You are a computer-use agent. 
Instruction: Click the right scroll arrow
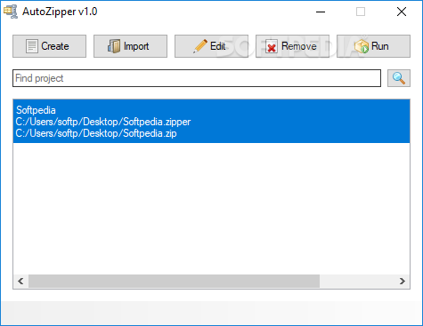[x=403, y=281]
